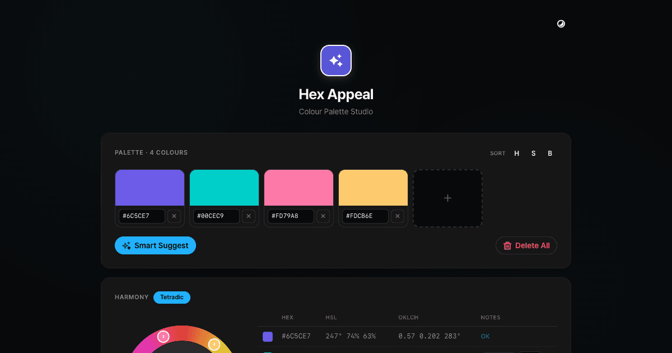
Task: Select the purple #6C5CE7 swatch
Action: [150, 188]
